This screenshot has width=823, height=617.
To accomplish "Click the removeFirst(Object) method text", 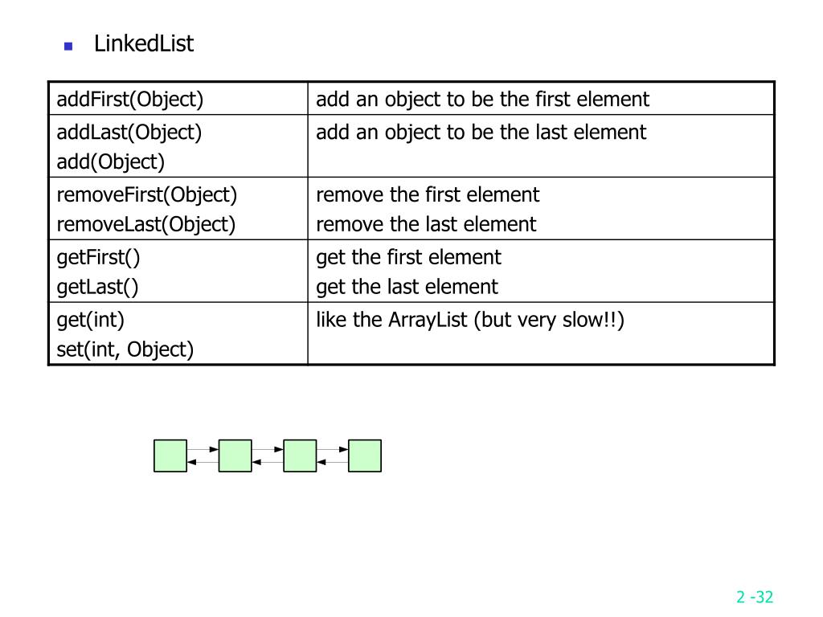I will pyautogui.click(x=147, y=194).
